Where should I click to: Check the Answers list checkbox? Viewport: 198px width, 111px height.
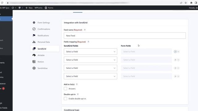click(65, 88)
